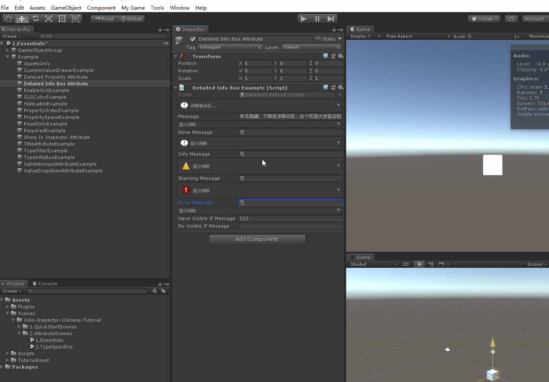The height and width of the screenshot is (382, 549).
Task: Select the Rotate tool
Action: coord(36,19)
